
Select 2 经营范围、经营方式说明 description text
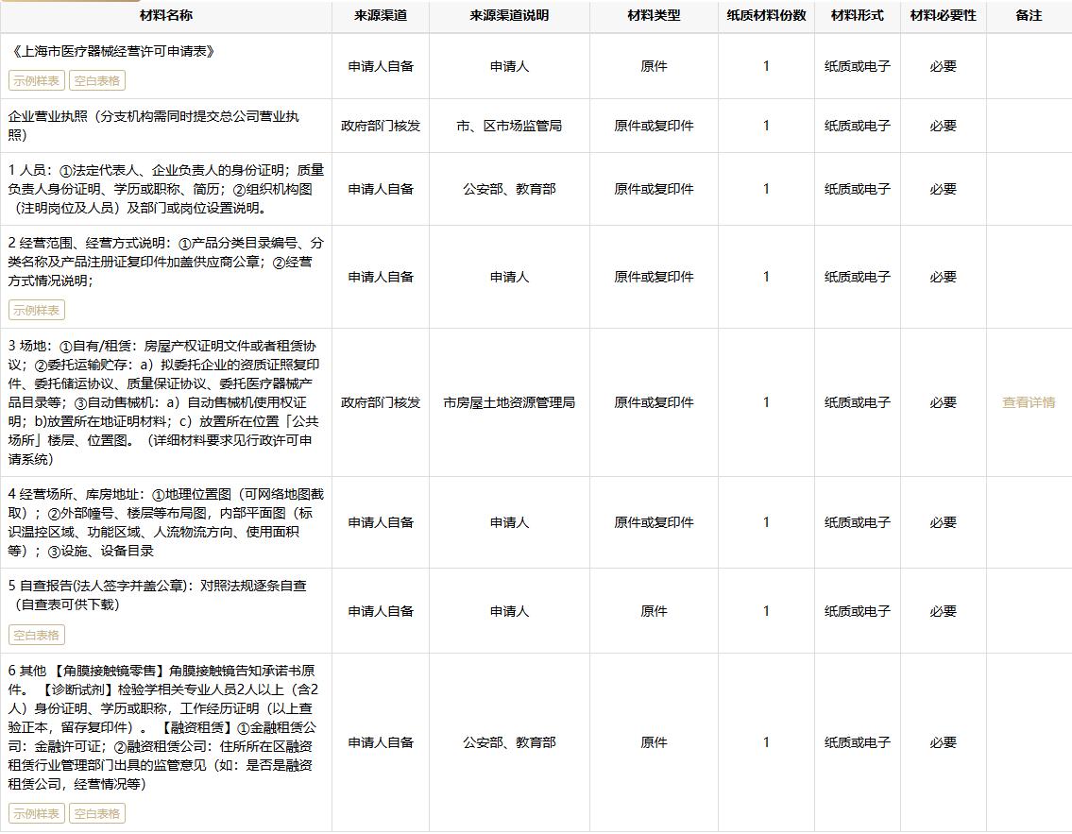[x=166, y=262]
